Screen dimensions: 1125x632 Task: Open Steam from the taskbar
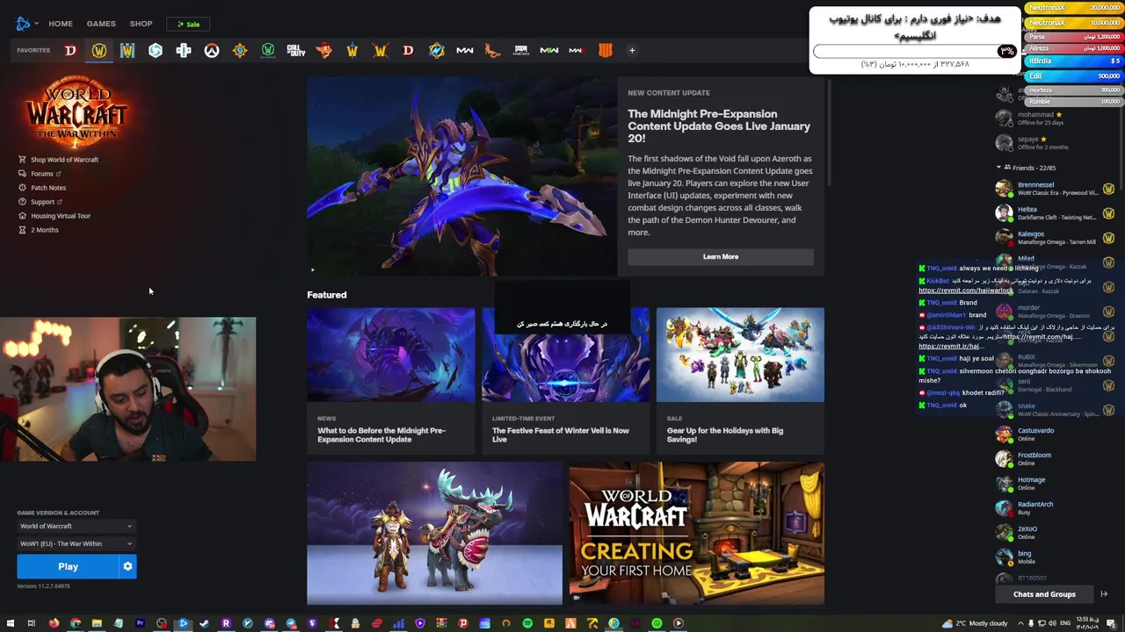click(205, 623)
